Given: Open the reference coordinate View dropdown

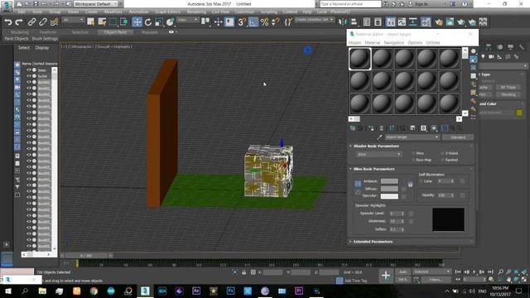Looking at the screenshot, I should (188, 20).
